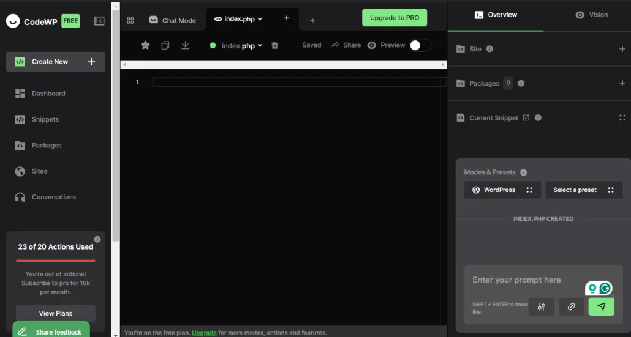The height and width of the screenshot is (337, 631).
Task: Open Snippets in sidebar
Action: point(37,119)
